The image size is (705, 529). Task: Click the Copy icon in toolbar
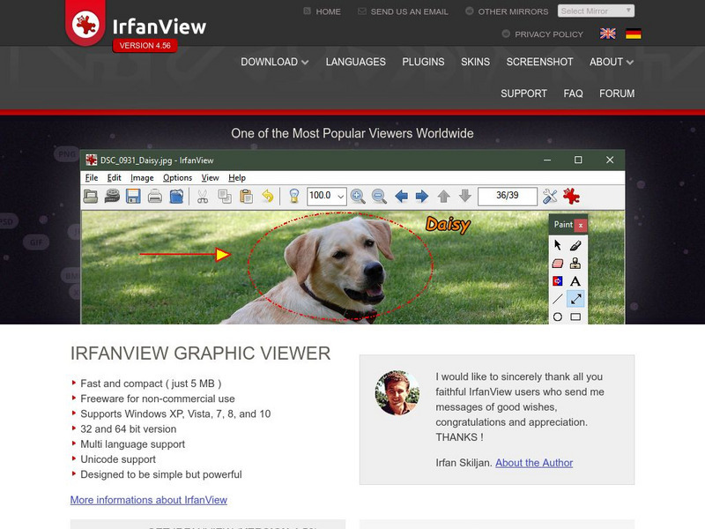pos(225,196)
